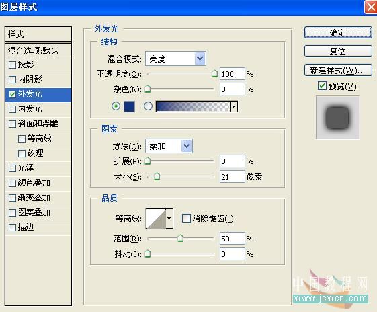The width and height of the screenshot is (377, 312).
Task: Select the gradient radio button
Action: [148, 106]
